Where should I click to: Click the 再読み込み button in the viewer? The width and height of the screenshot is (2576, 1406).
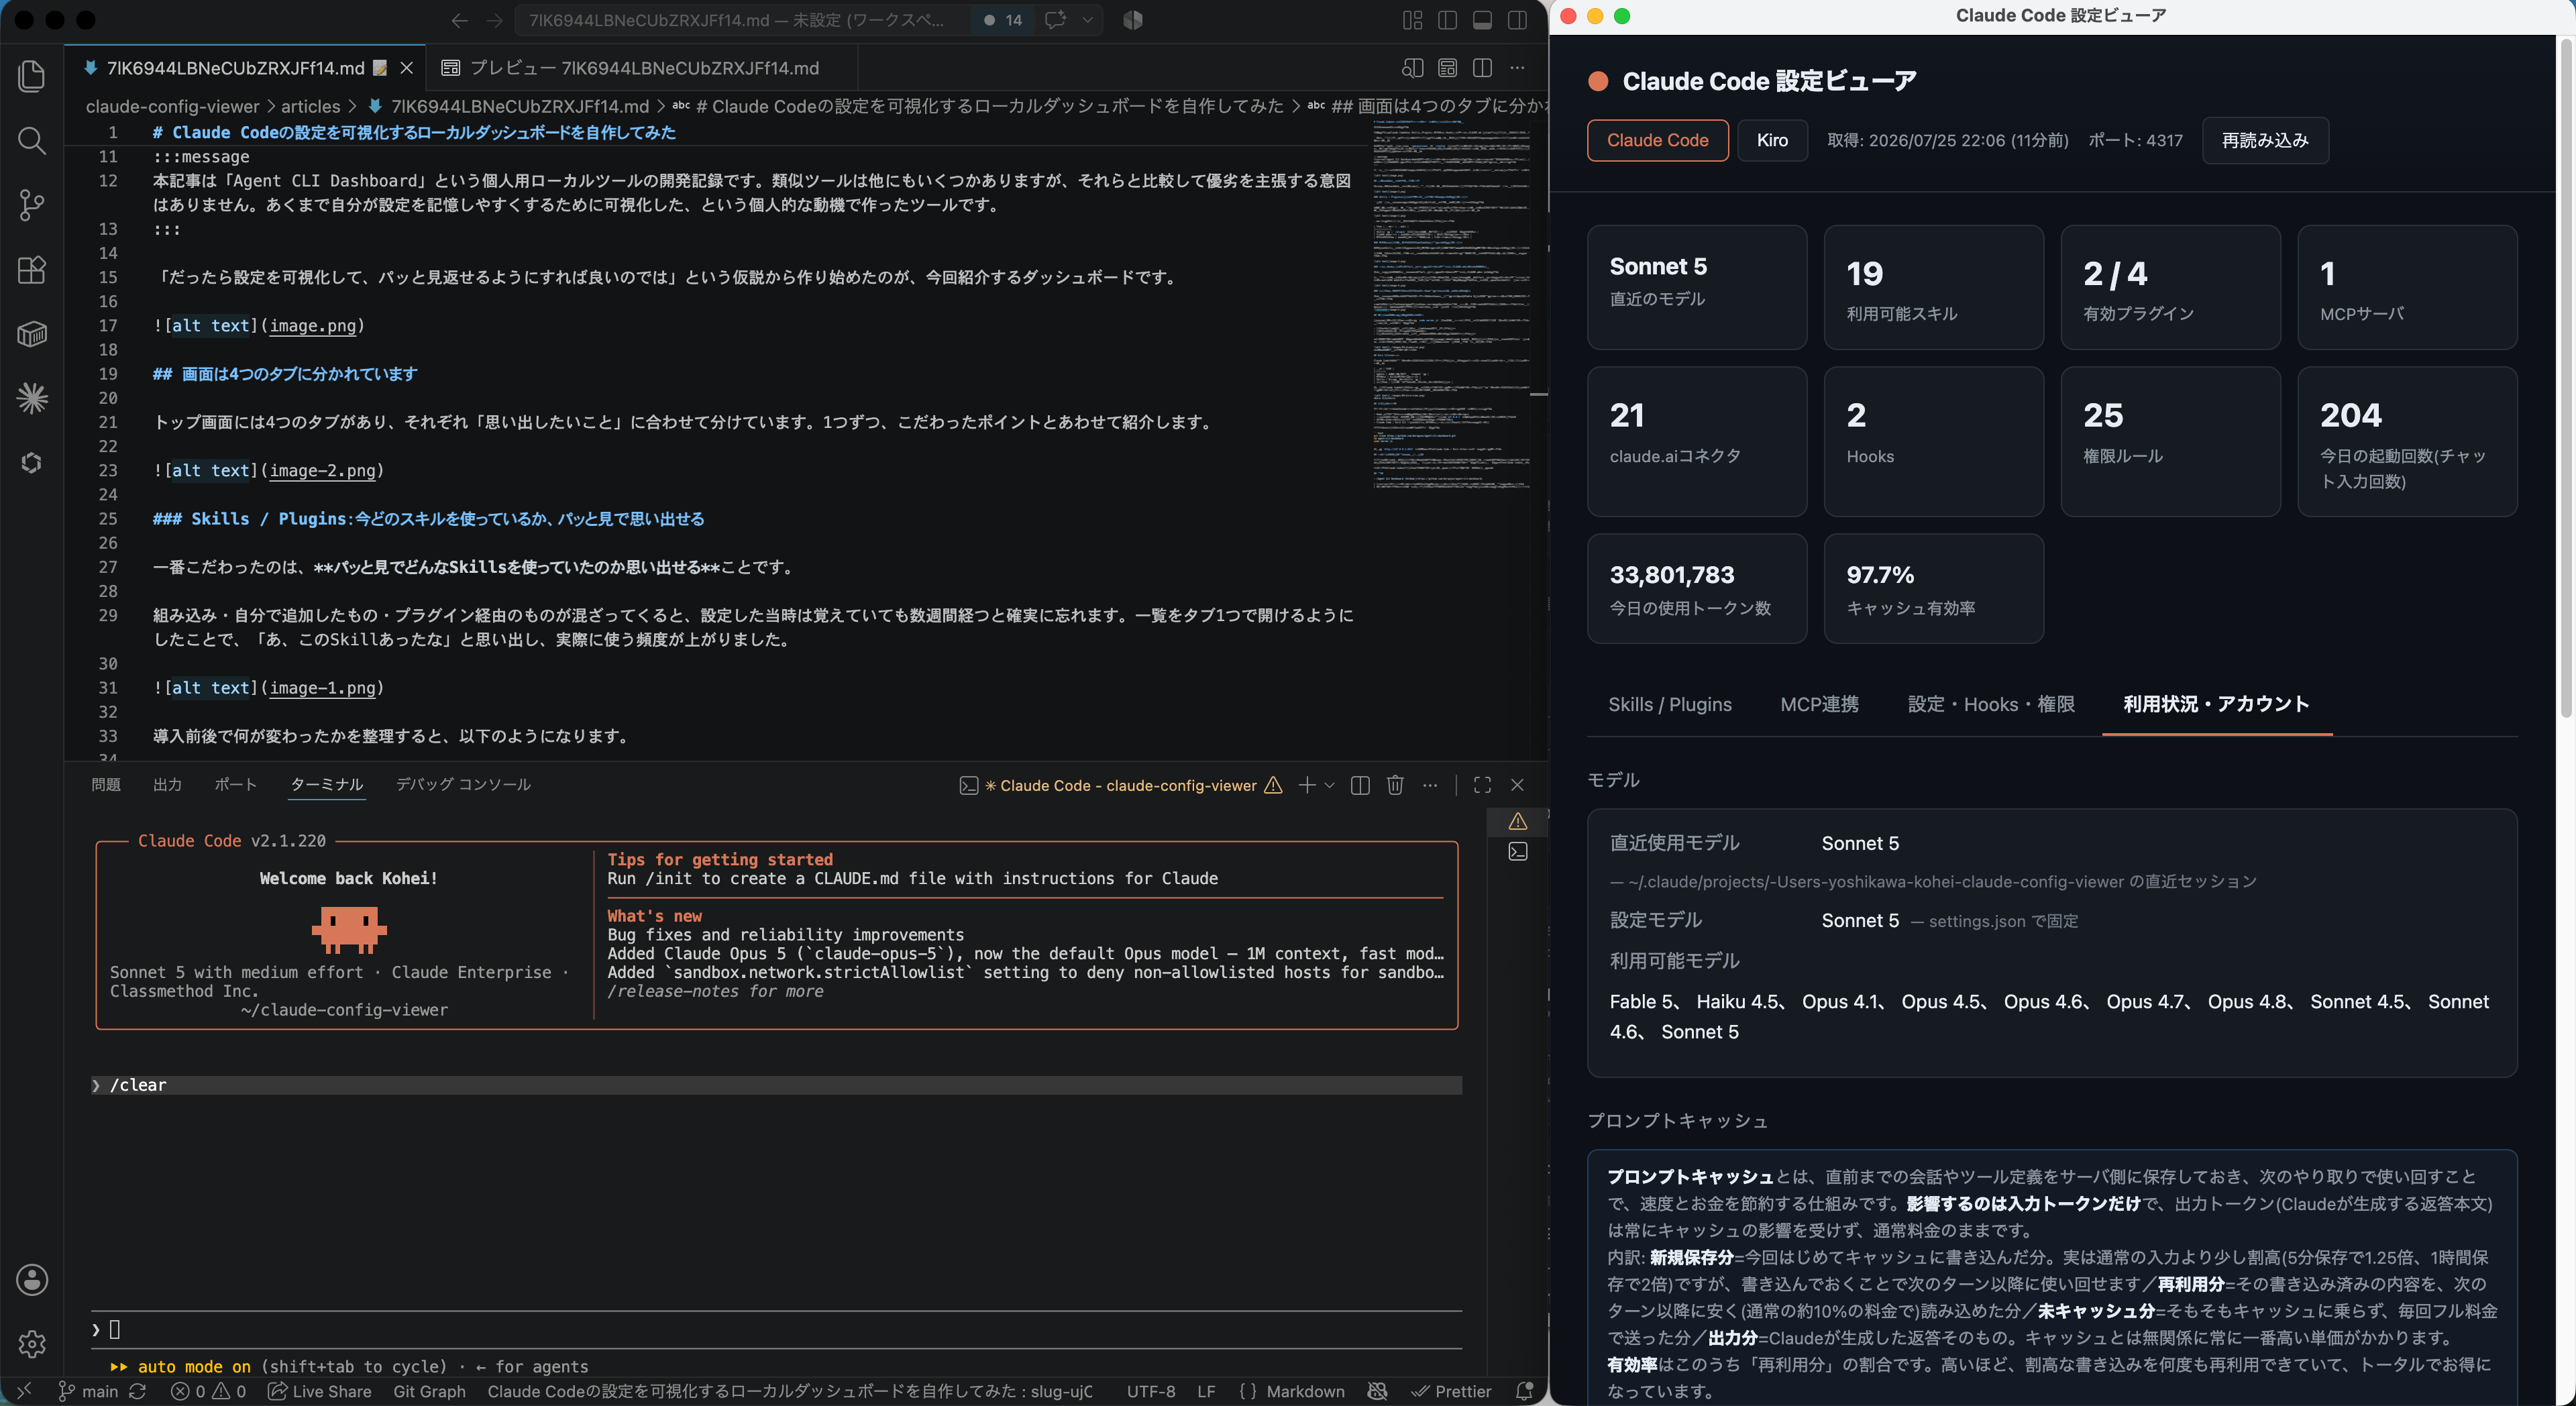2264,140
